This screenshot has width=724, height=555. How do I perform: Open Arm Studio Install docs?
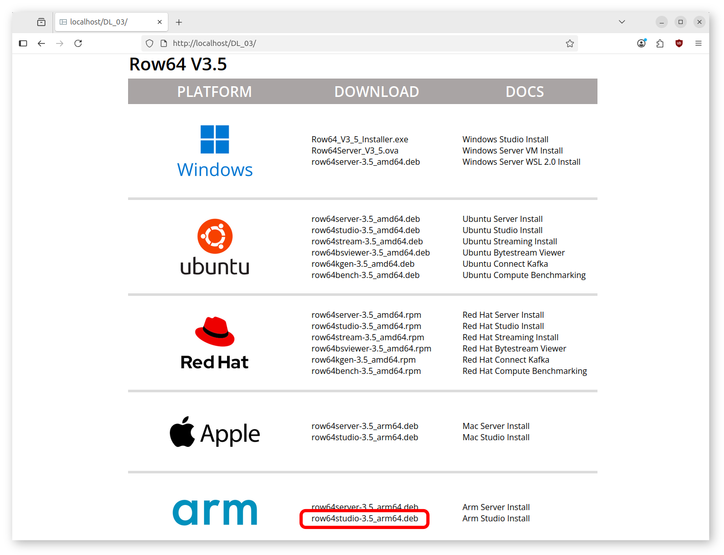[x=496, y=518]
